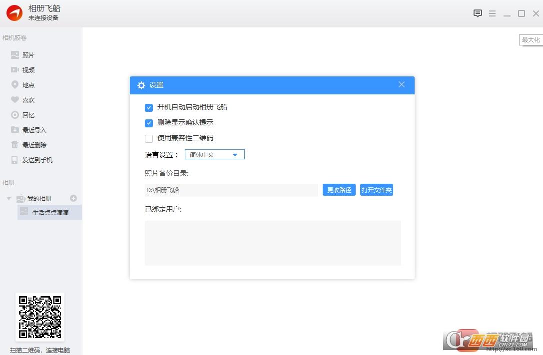Click the 更改路径 button

(x=339, y=190)
